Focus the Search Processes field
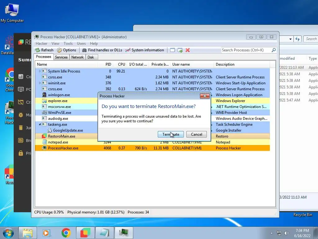The width and height of the screenshot is (318, 239). coord(246,50)
